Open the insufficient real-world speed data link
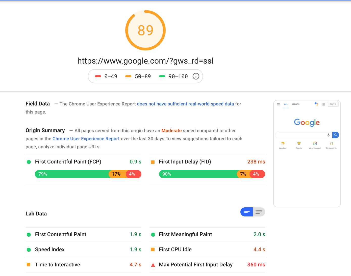 pyautogui.click(x=185, y=104)
